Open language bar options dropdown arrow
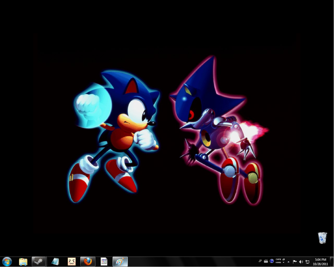 pos(284,263)
